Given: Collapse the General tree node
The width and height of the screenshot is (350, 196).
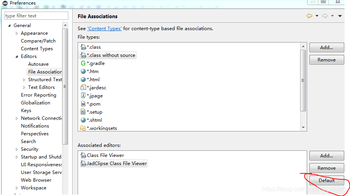Looking at the screenshot, I should click(9, 26).
